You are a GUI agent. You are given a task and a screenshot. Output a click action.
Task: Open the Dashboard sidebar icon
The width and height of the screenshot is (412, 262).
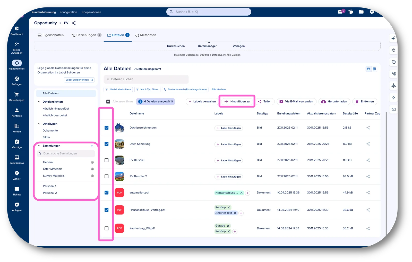[17, 31]
